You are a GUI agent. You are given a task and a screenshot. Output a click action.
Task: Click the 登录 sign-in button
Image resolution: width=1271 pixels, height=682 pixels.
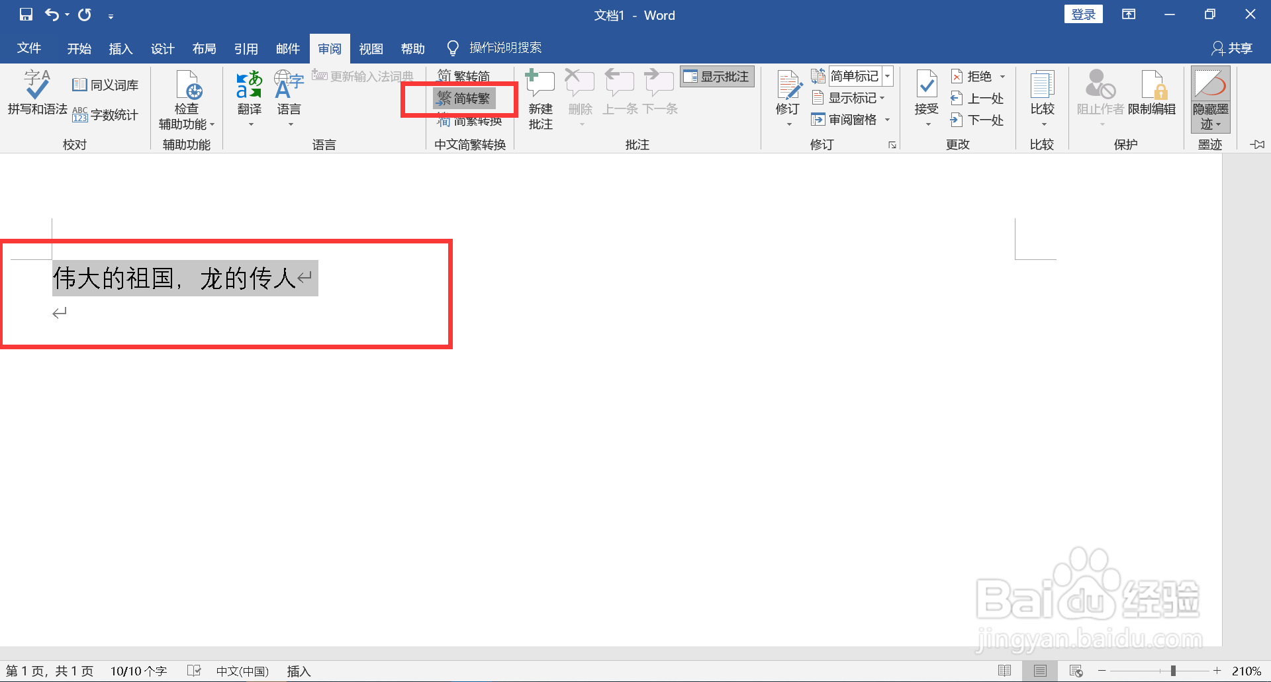1083,15
